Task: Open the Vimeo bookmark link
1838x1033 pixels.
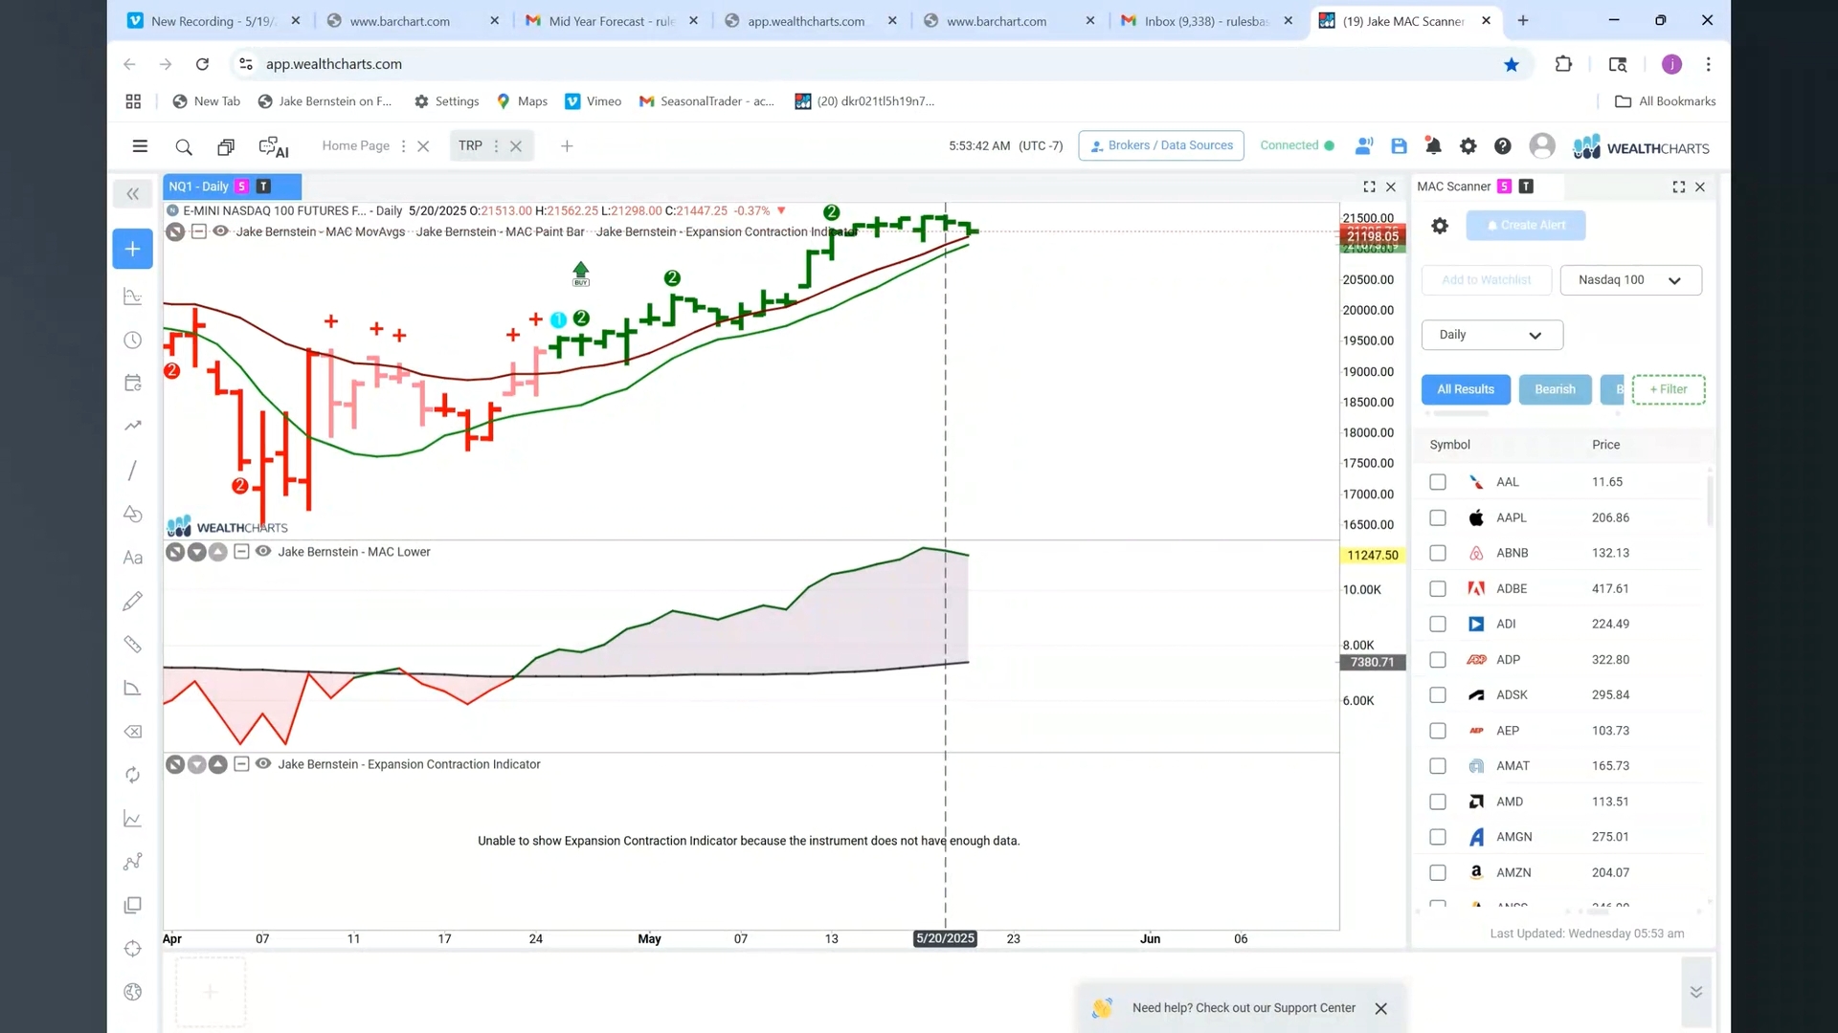Action: pos(593,101)
